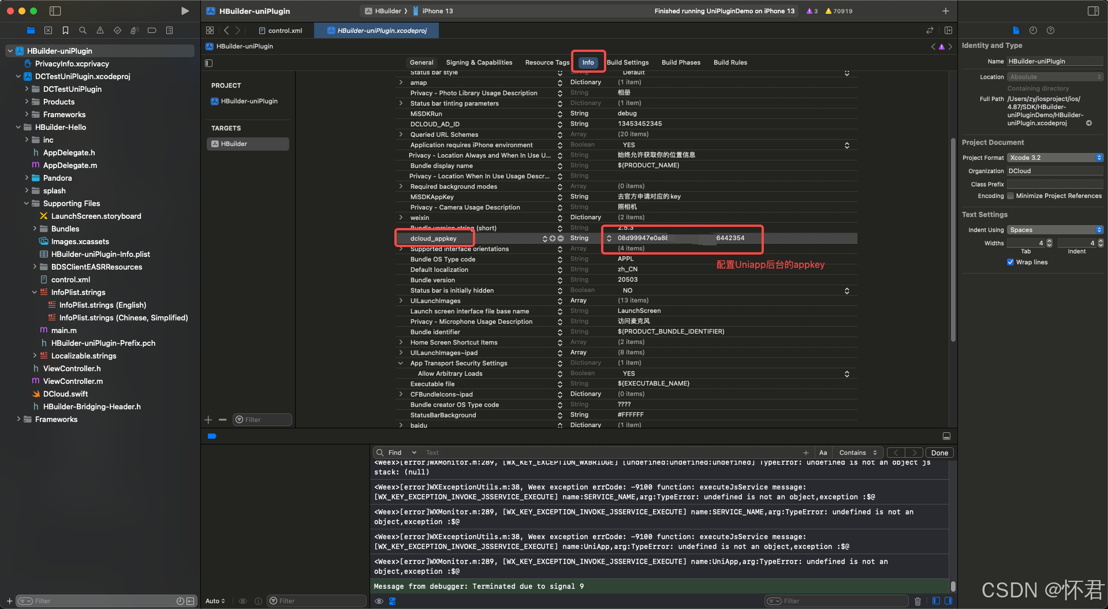
Task: Uncheck the Wrap lines checkbox
Action: point(1010,262)
